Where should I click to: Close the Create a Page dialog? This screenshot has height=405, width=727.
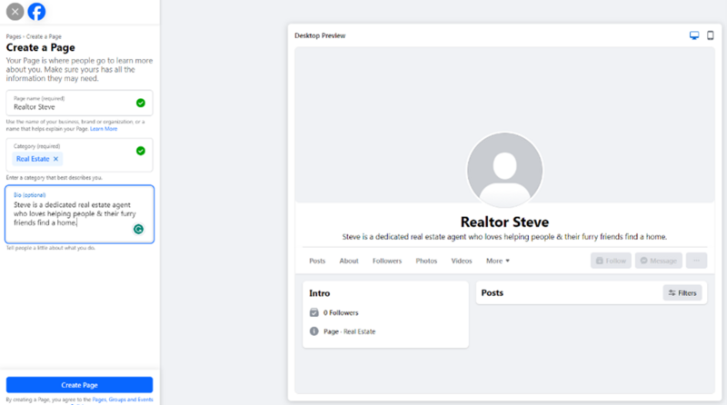coord(15,12)
